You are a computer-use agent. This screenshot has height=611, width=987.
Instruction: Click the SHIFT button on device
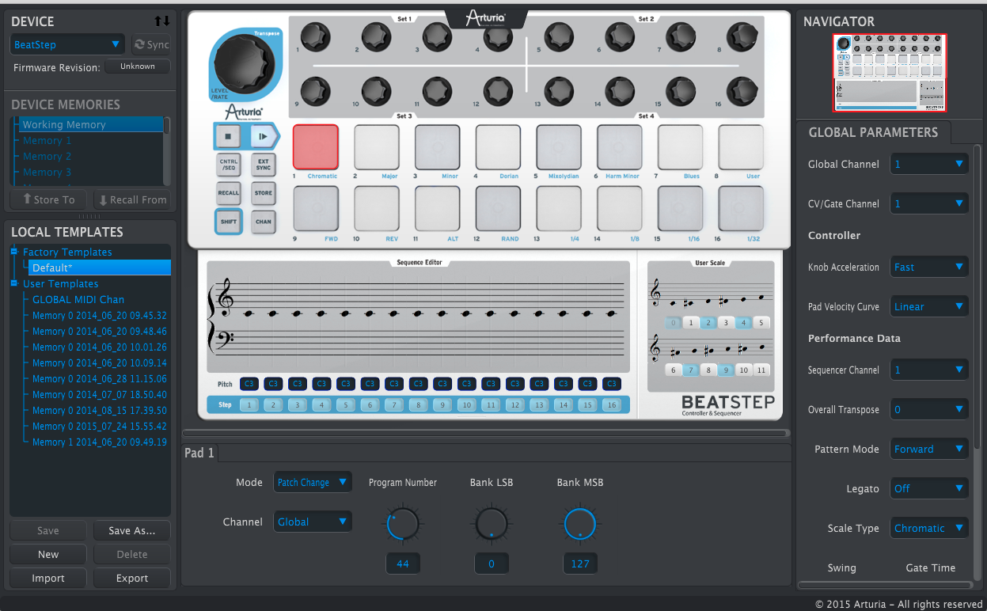coord(228,222)
